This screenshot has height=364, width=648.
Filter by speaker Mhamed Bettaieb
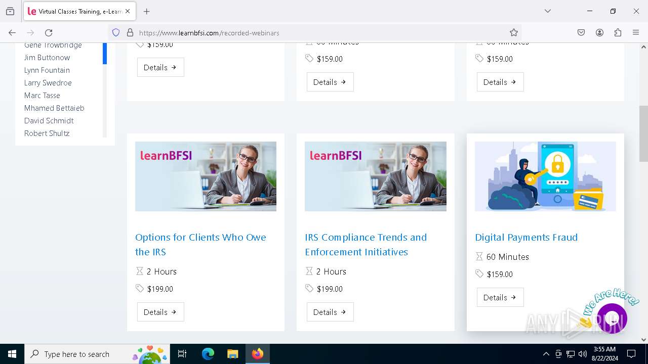[54, 108]
